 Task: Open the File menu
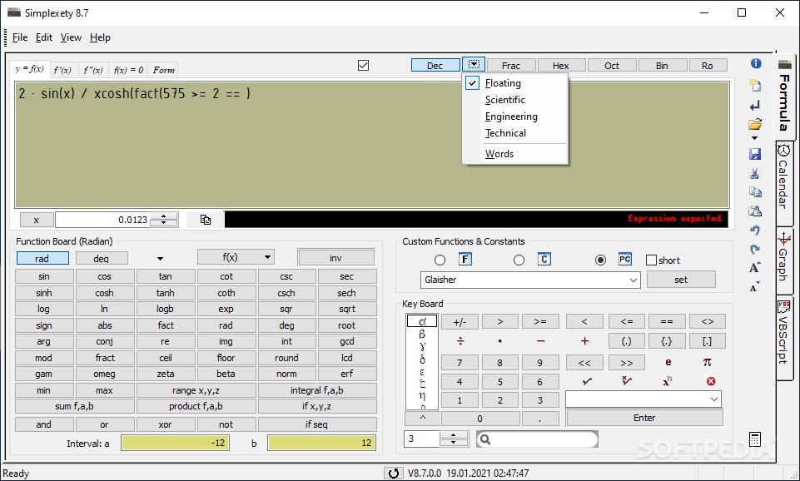click(20, 37)
